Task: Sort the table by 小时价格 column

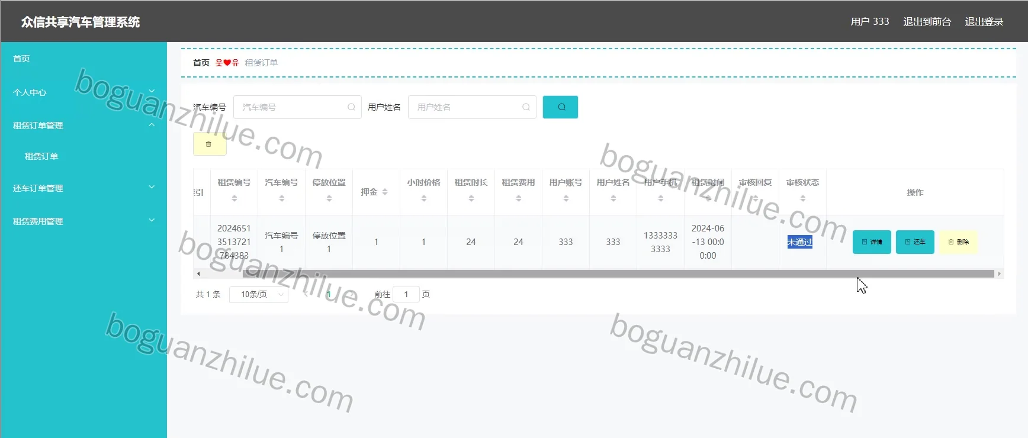Action: tap(424, 198)
